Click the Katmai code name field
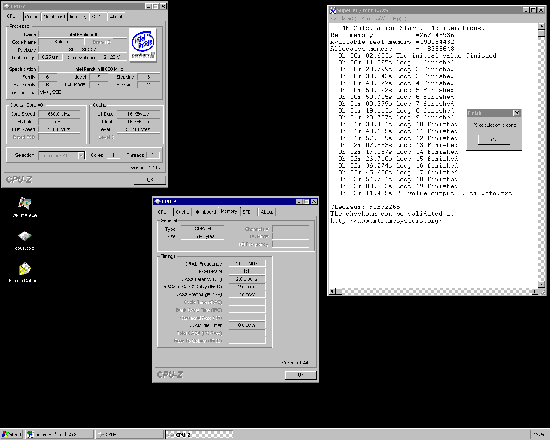This screenshot has width=550, height=440. click(61, 42)
